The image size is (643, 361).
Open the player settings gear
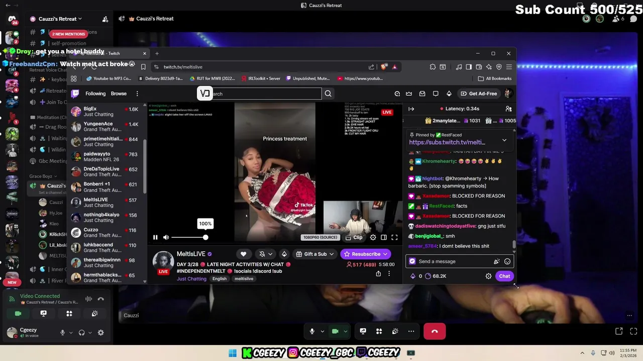373,238
